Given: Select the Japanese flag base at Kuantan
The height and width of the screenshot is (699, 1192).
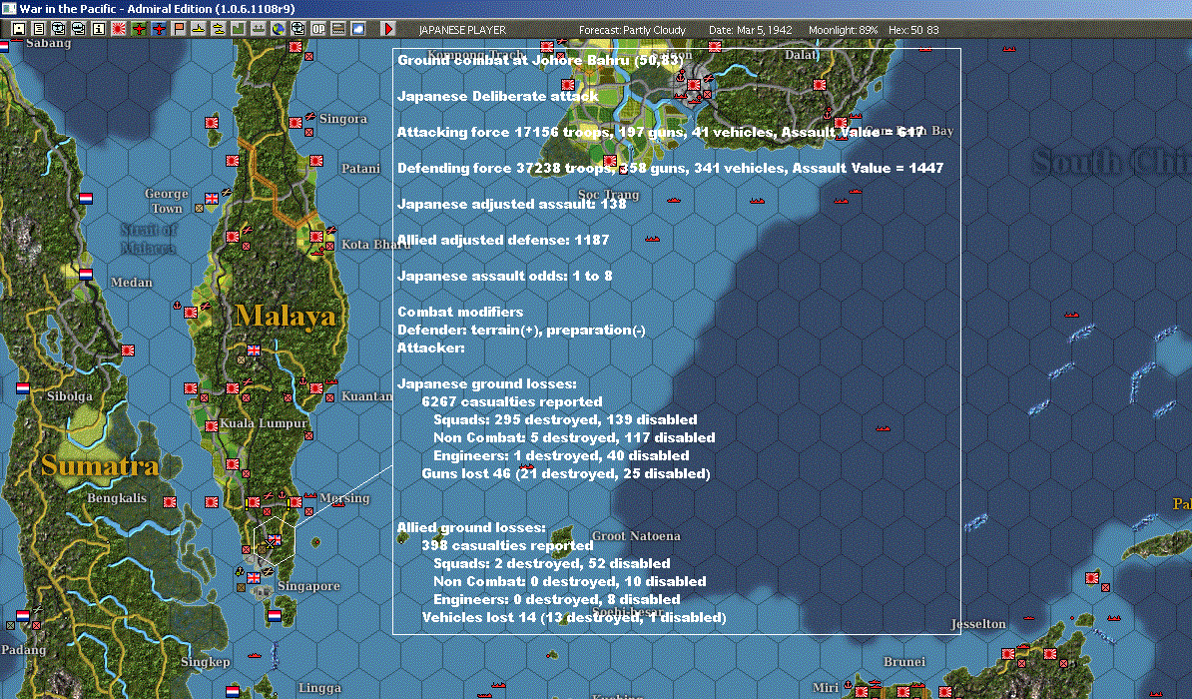Looking at the screenshot, I should tap(316, 387).
